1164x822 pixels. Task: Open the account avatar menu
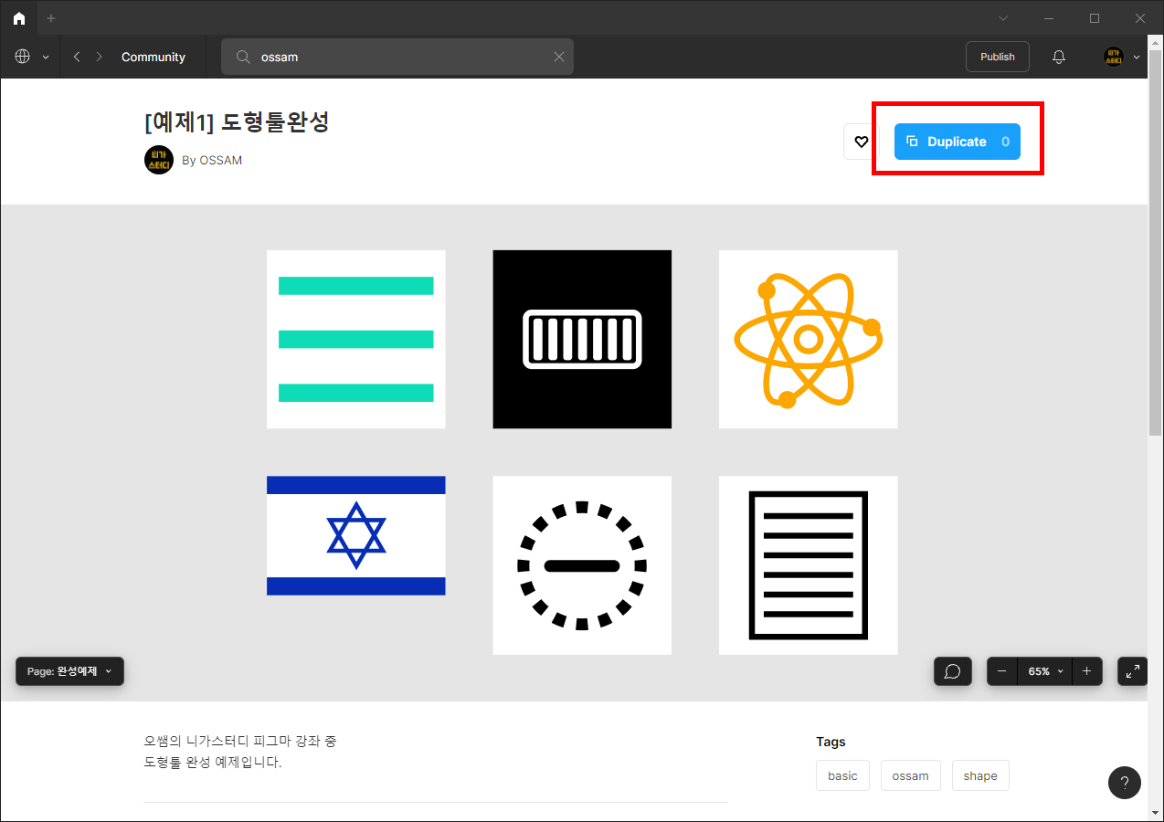(x=1122, y=57)
